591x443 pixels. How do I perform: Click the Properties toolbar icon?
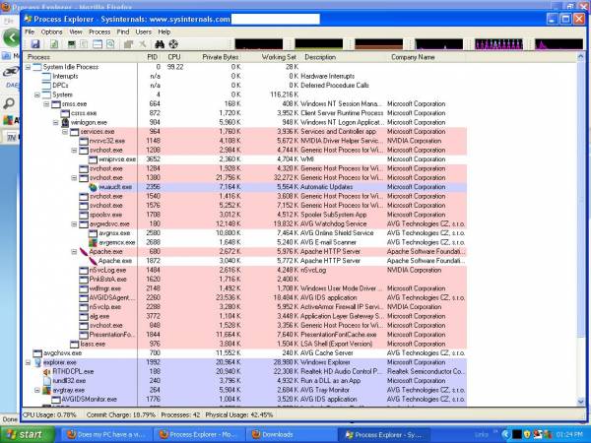128,44
